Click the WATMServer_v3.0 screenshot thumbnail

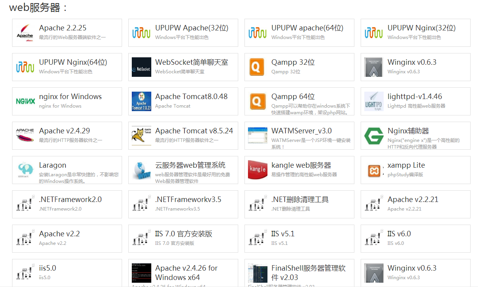pos(257,136)
